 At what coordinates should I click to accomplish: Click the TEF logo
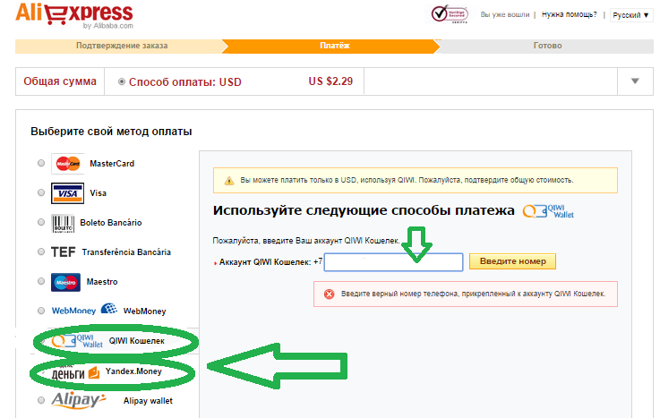[64, 252]
